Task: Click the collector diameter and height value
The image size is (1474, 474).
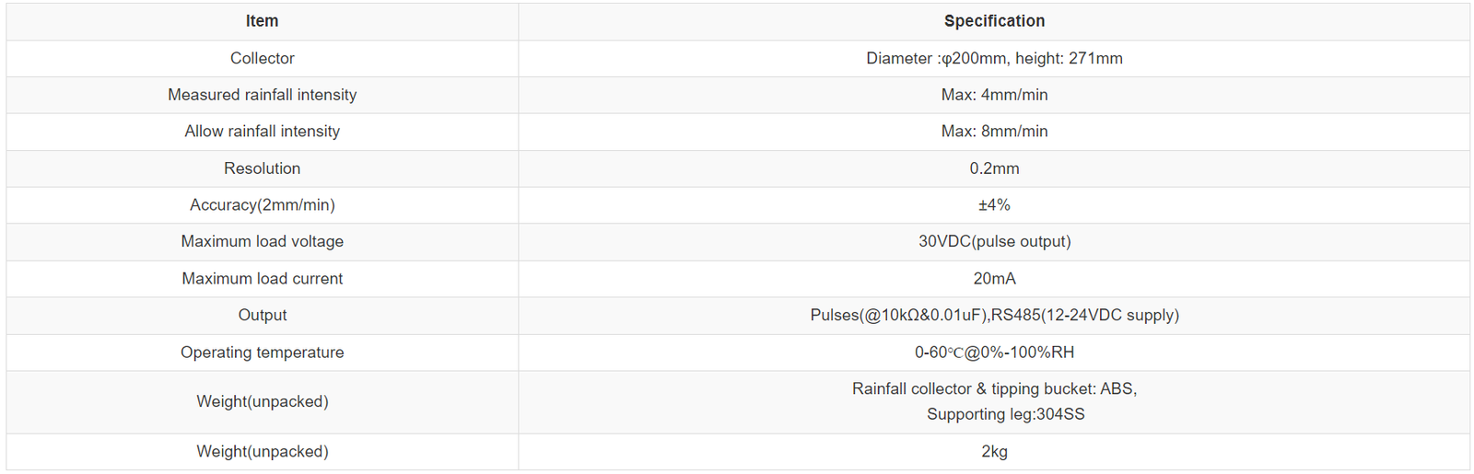Action: pyautogui.click(x=994, y=58)
